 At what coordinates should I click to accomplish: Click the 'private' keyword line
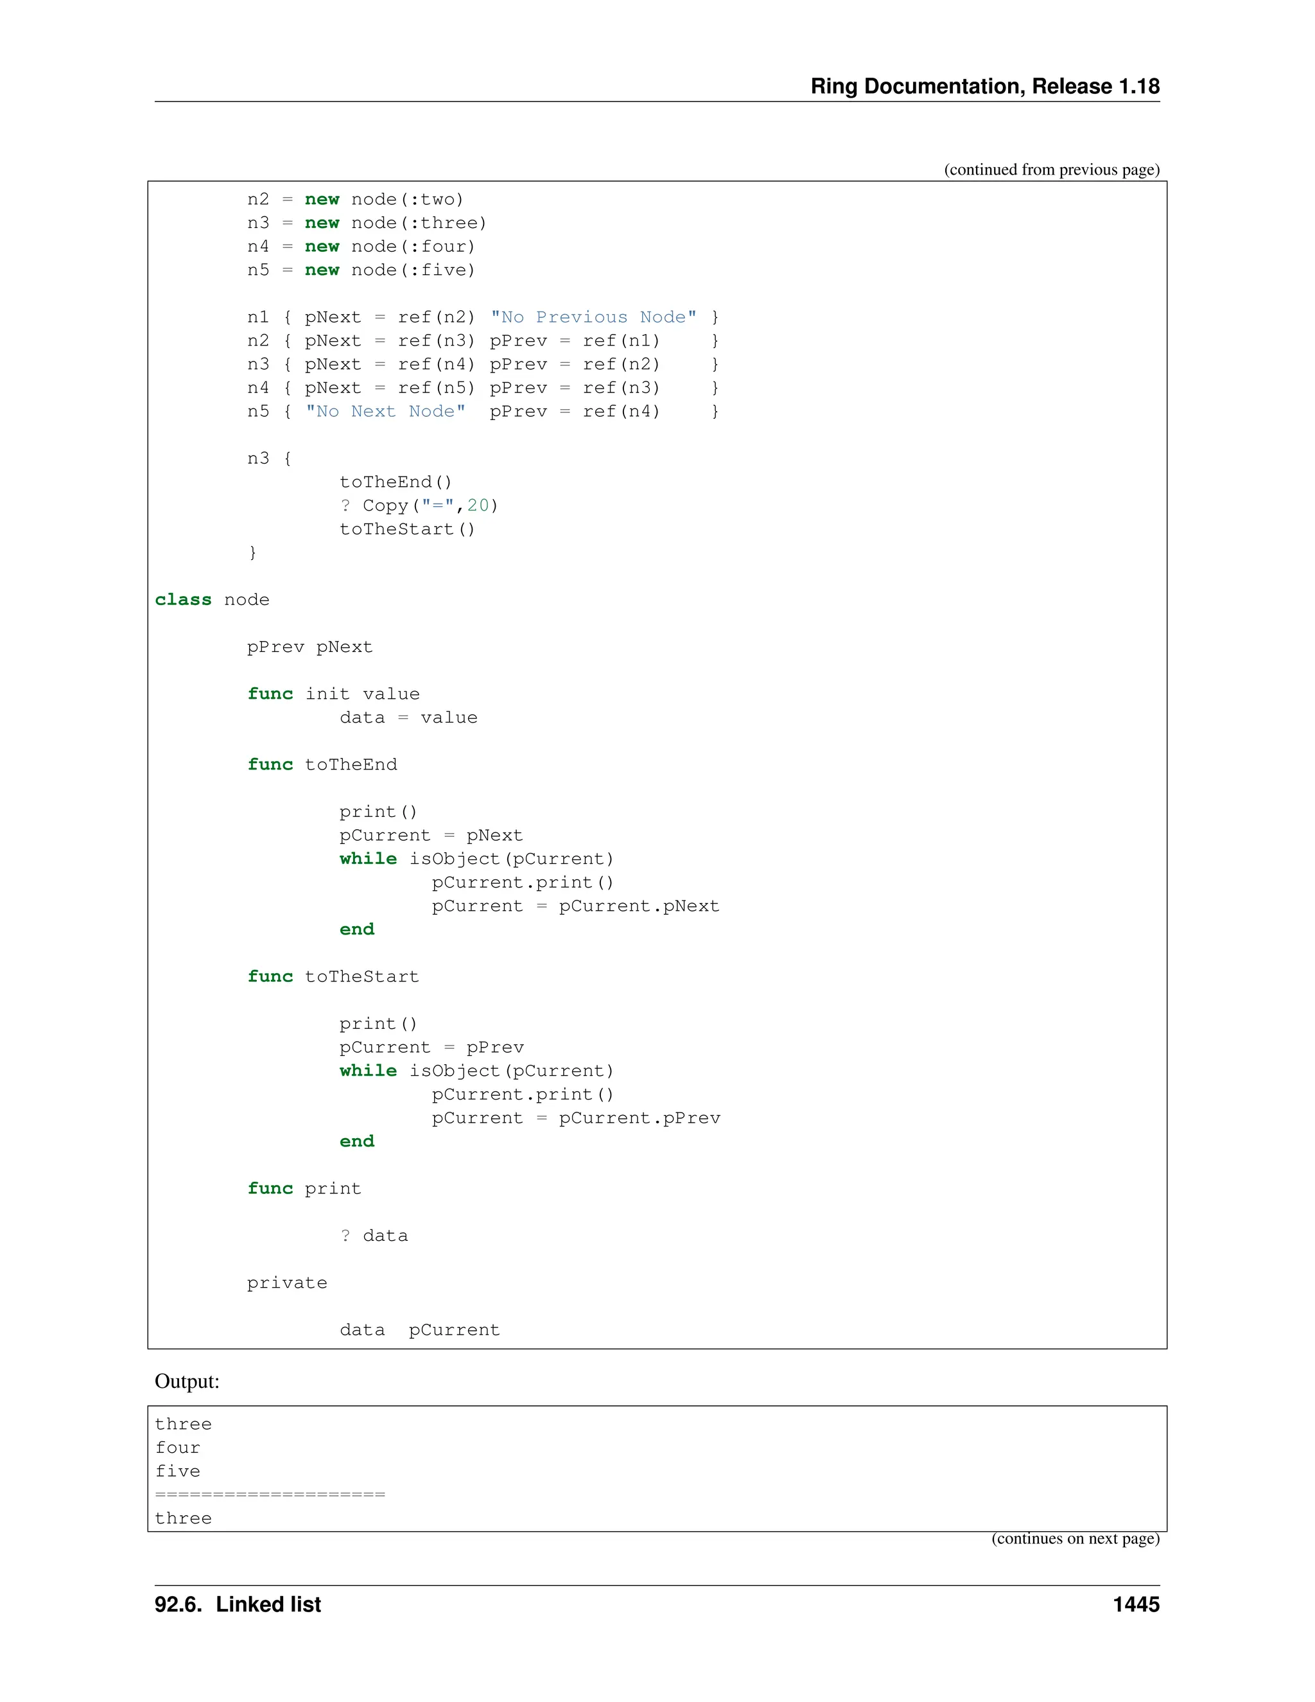tap(288, 1283)
